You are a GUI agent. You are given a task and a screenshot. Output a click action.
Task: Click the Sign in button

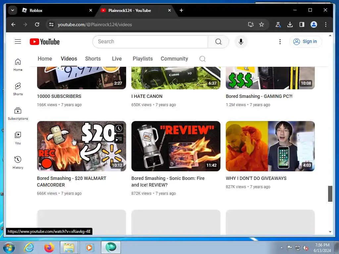click(x=306, y=41)
